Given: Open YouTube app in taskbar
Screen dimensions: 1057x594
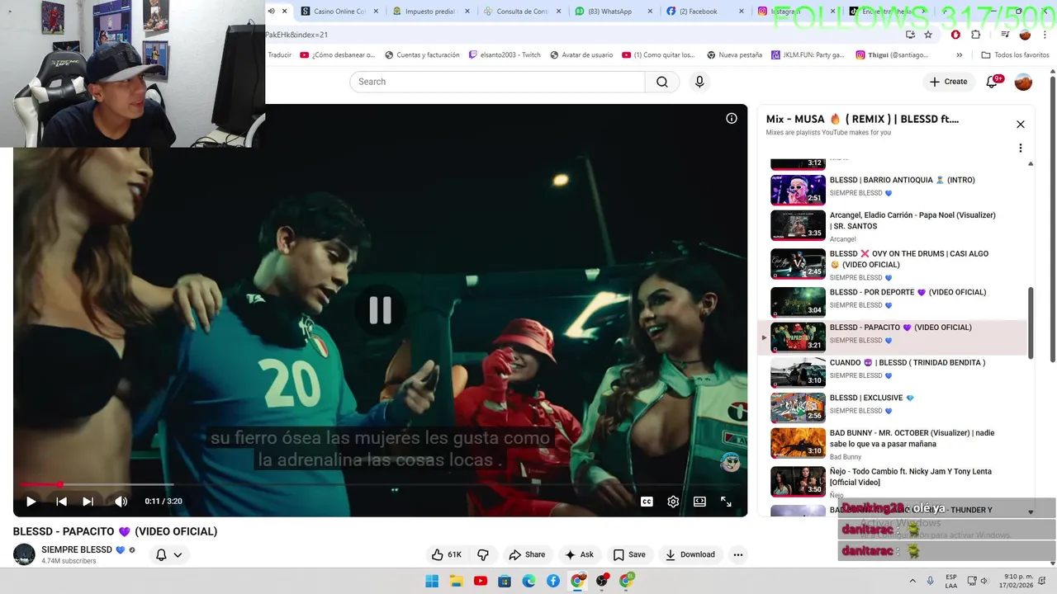Looking at the screenshot, I should point(481,581).
